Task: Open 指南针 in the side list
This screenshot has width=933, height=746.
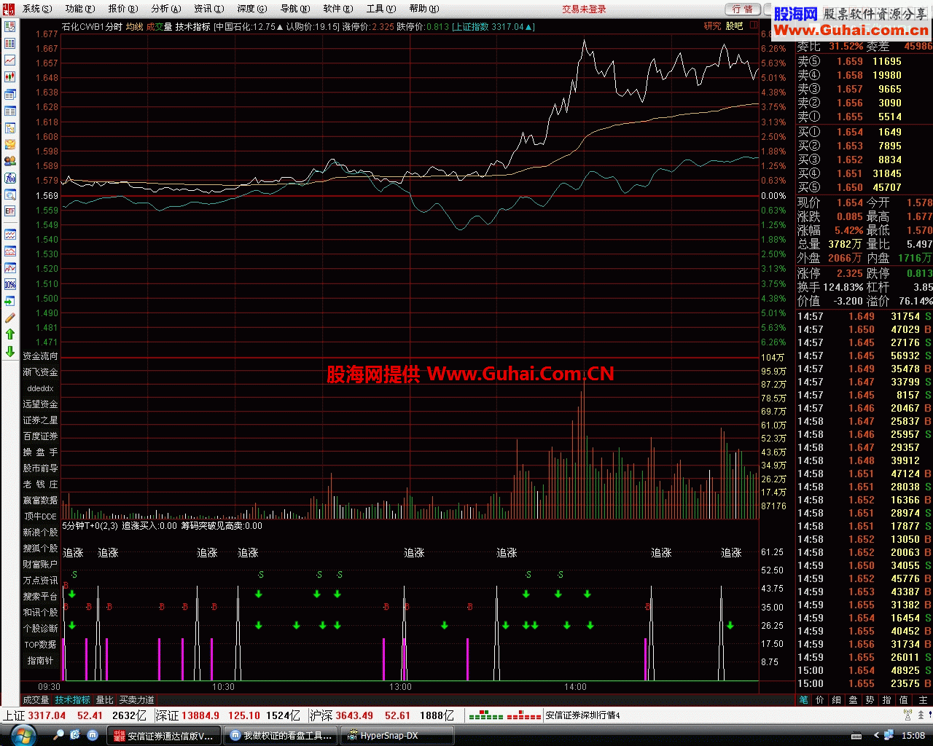Action: point(40,661)
